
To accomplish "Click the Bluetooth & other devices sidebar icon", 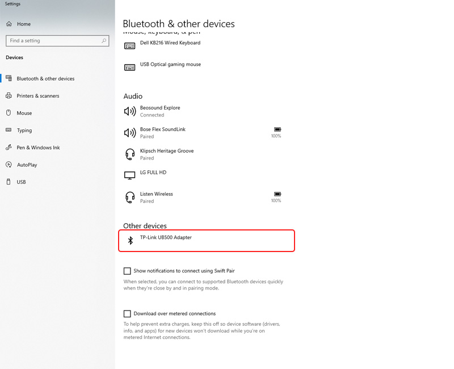I will pos(9,78).
